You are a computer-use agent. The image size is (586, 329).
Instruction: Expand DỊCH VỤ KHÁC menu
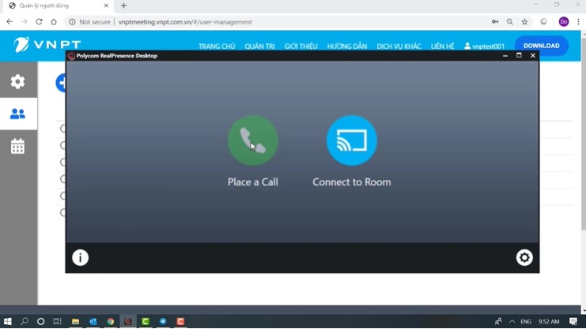[399, 47]
